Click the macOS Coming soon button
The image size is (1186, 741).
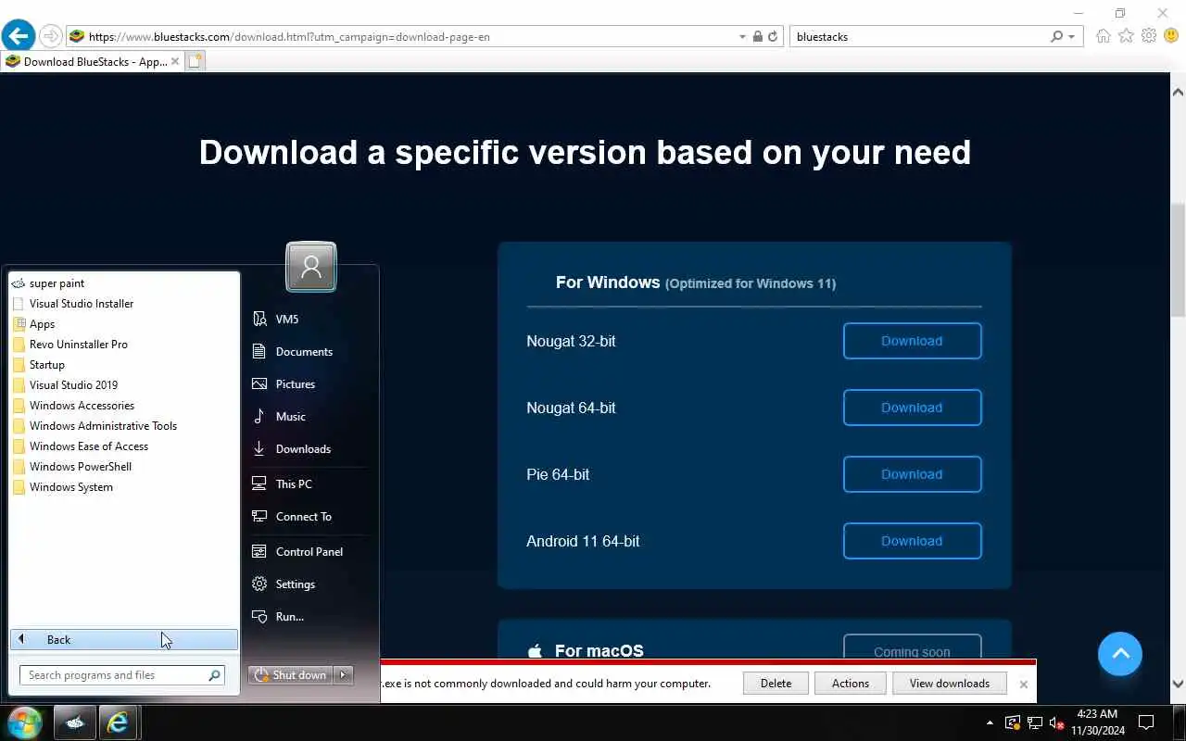[x=912, y=647]
